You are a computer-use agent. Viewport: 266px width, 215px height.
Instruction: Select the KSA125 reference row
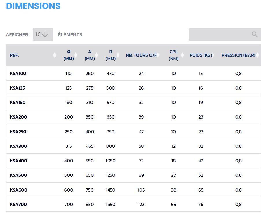17,88
